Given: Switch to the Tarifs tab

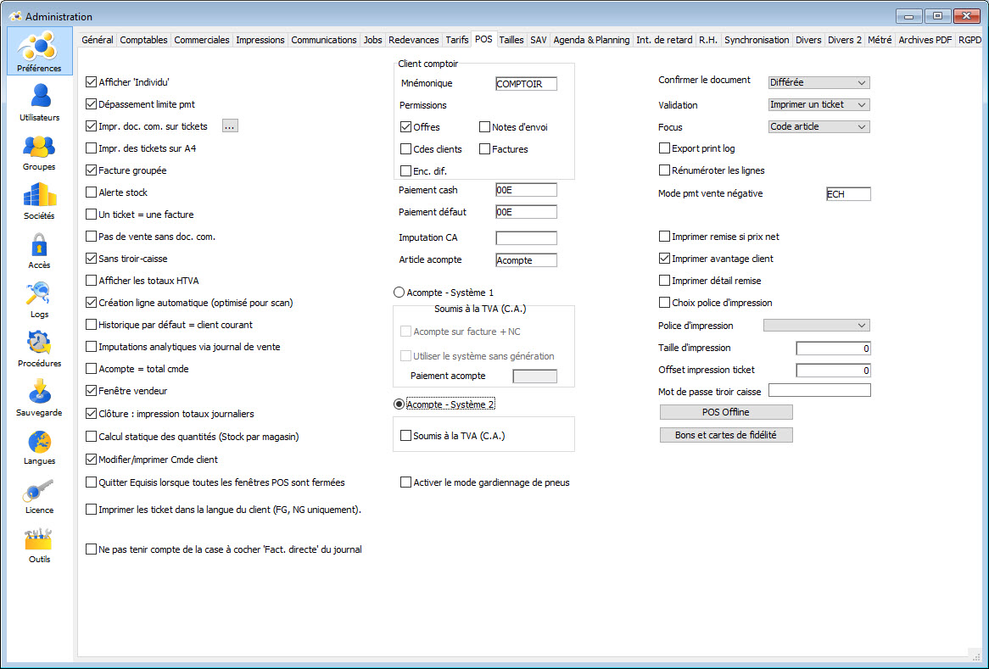Looking at the screenshot, I should tap(456, 40).
